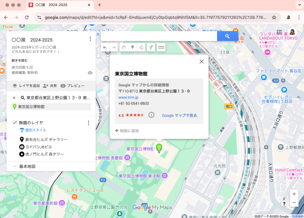Open the tab search dropdown arrow
Image resolution: width=304 pixels, height=218 pixels.
299,5
